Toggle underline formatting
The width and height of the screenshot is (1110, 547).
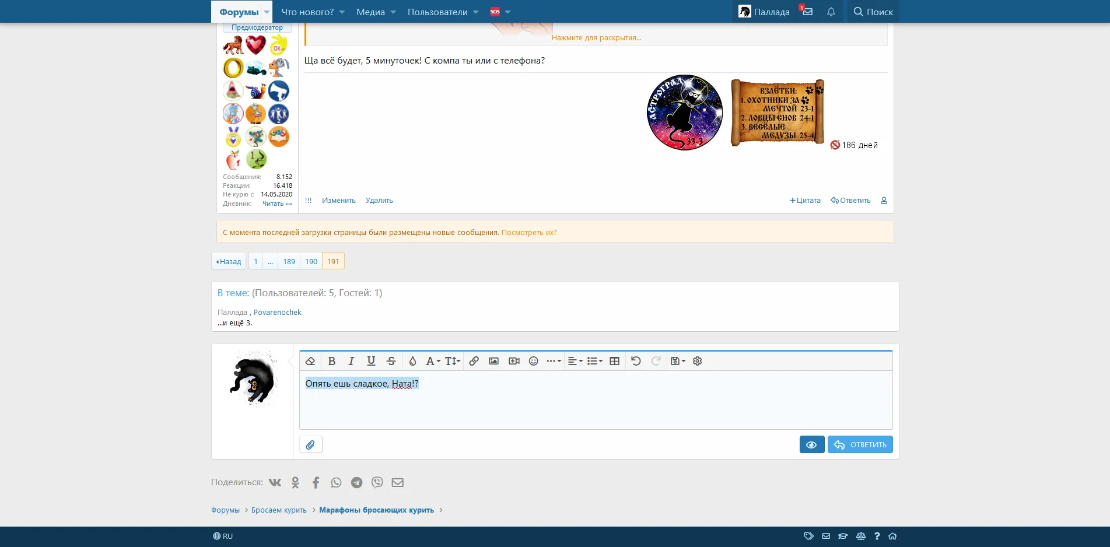(371, 361)
